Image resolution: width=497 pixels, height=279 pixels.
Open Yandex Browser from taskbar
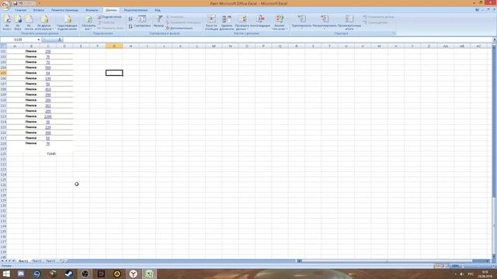click(133, 274)
